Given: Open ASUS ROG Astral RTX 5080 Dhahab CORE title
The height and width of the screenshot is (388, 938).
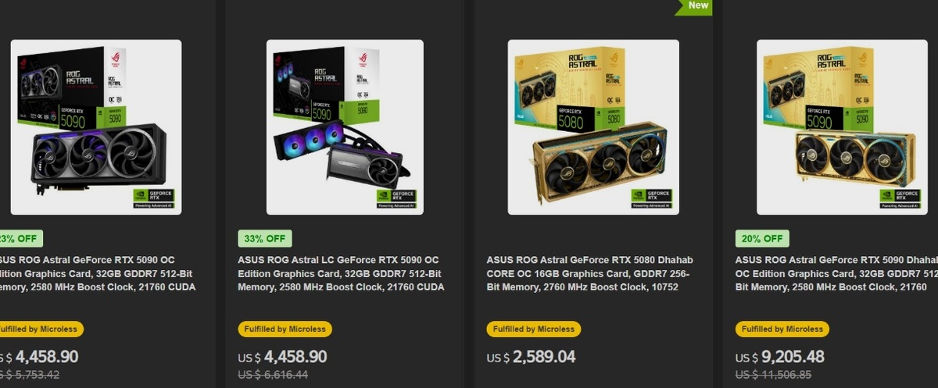Looking at the screenshot, I should pos(589,273).
